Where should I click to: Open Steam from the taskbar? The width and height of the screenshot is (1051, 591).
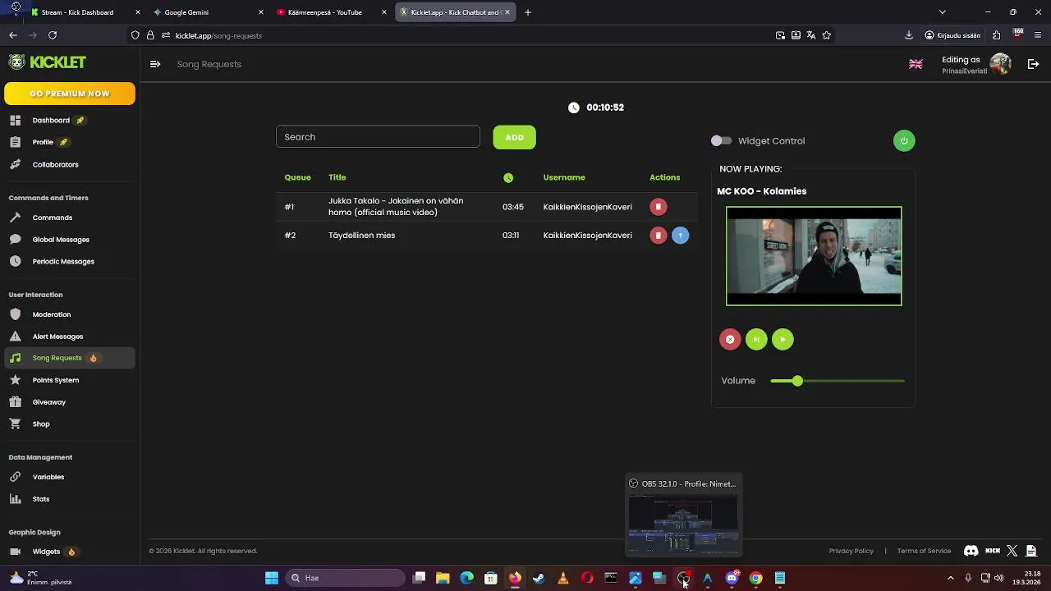539,578
